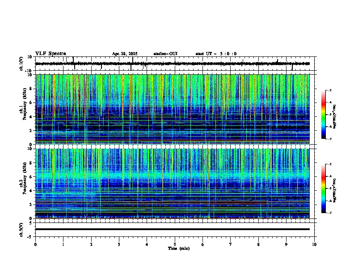Viewport: 354px width, 274px height.
Task: Click time-axis tick label "3"
Action: (x=119, y=244)
